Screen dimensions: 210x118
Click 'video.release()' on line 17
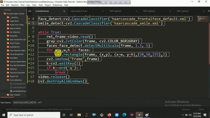click(54, 77)
